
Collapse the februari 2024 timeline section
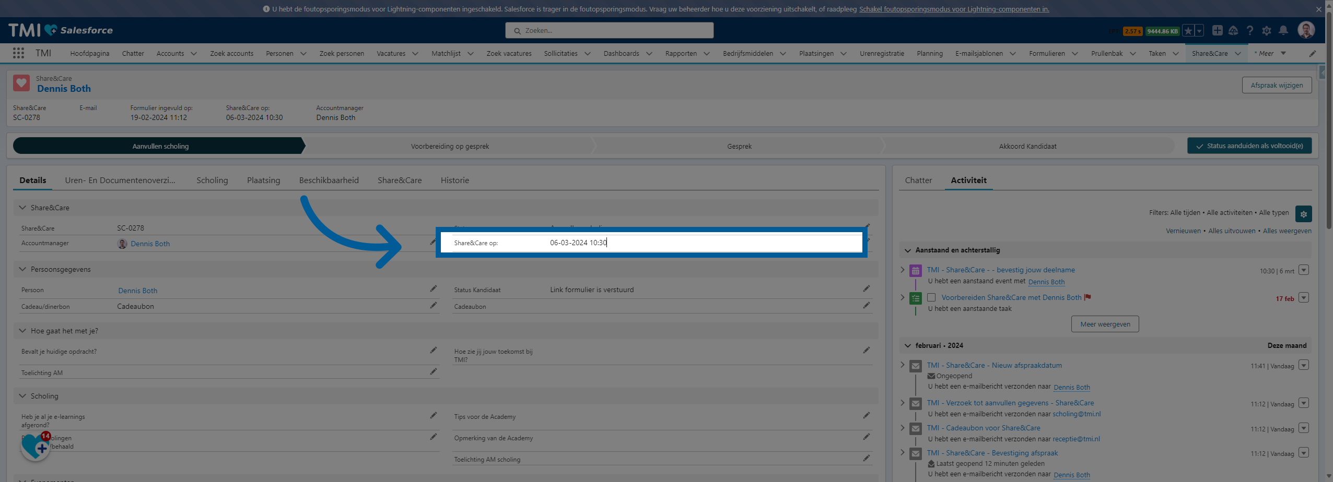coord(907,346)
